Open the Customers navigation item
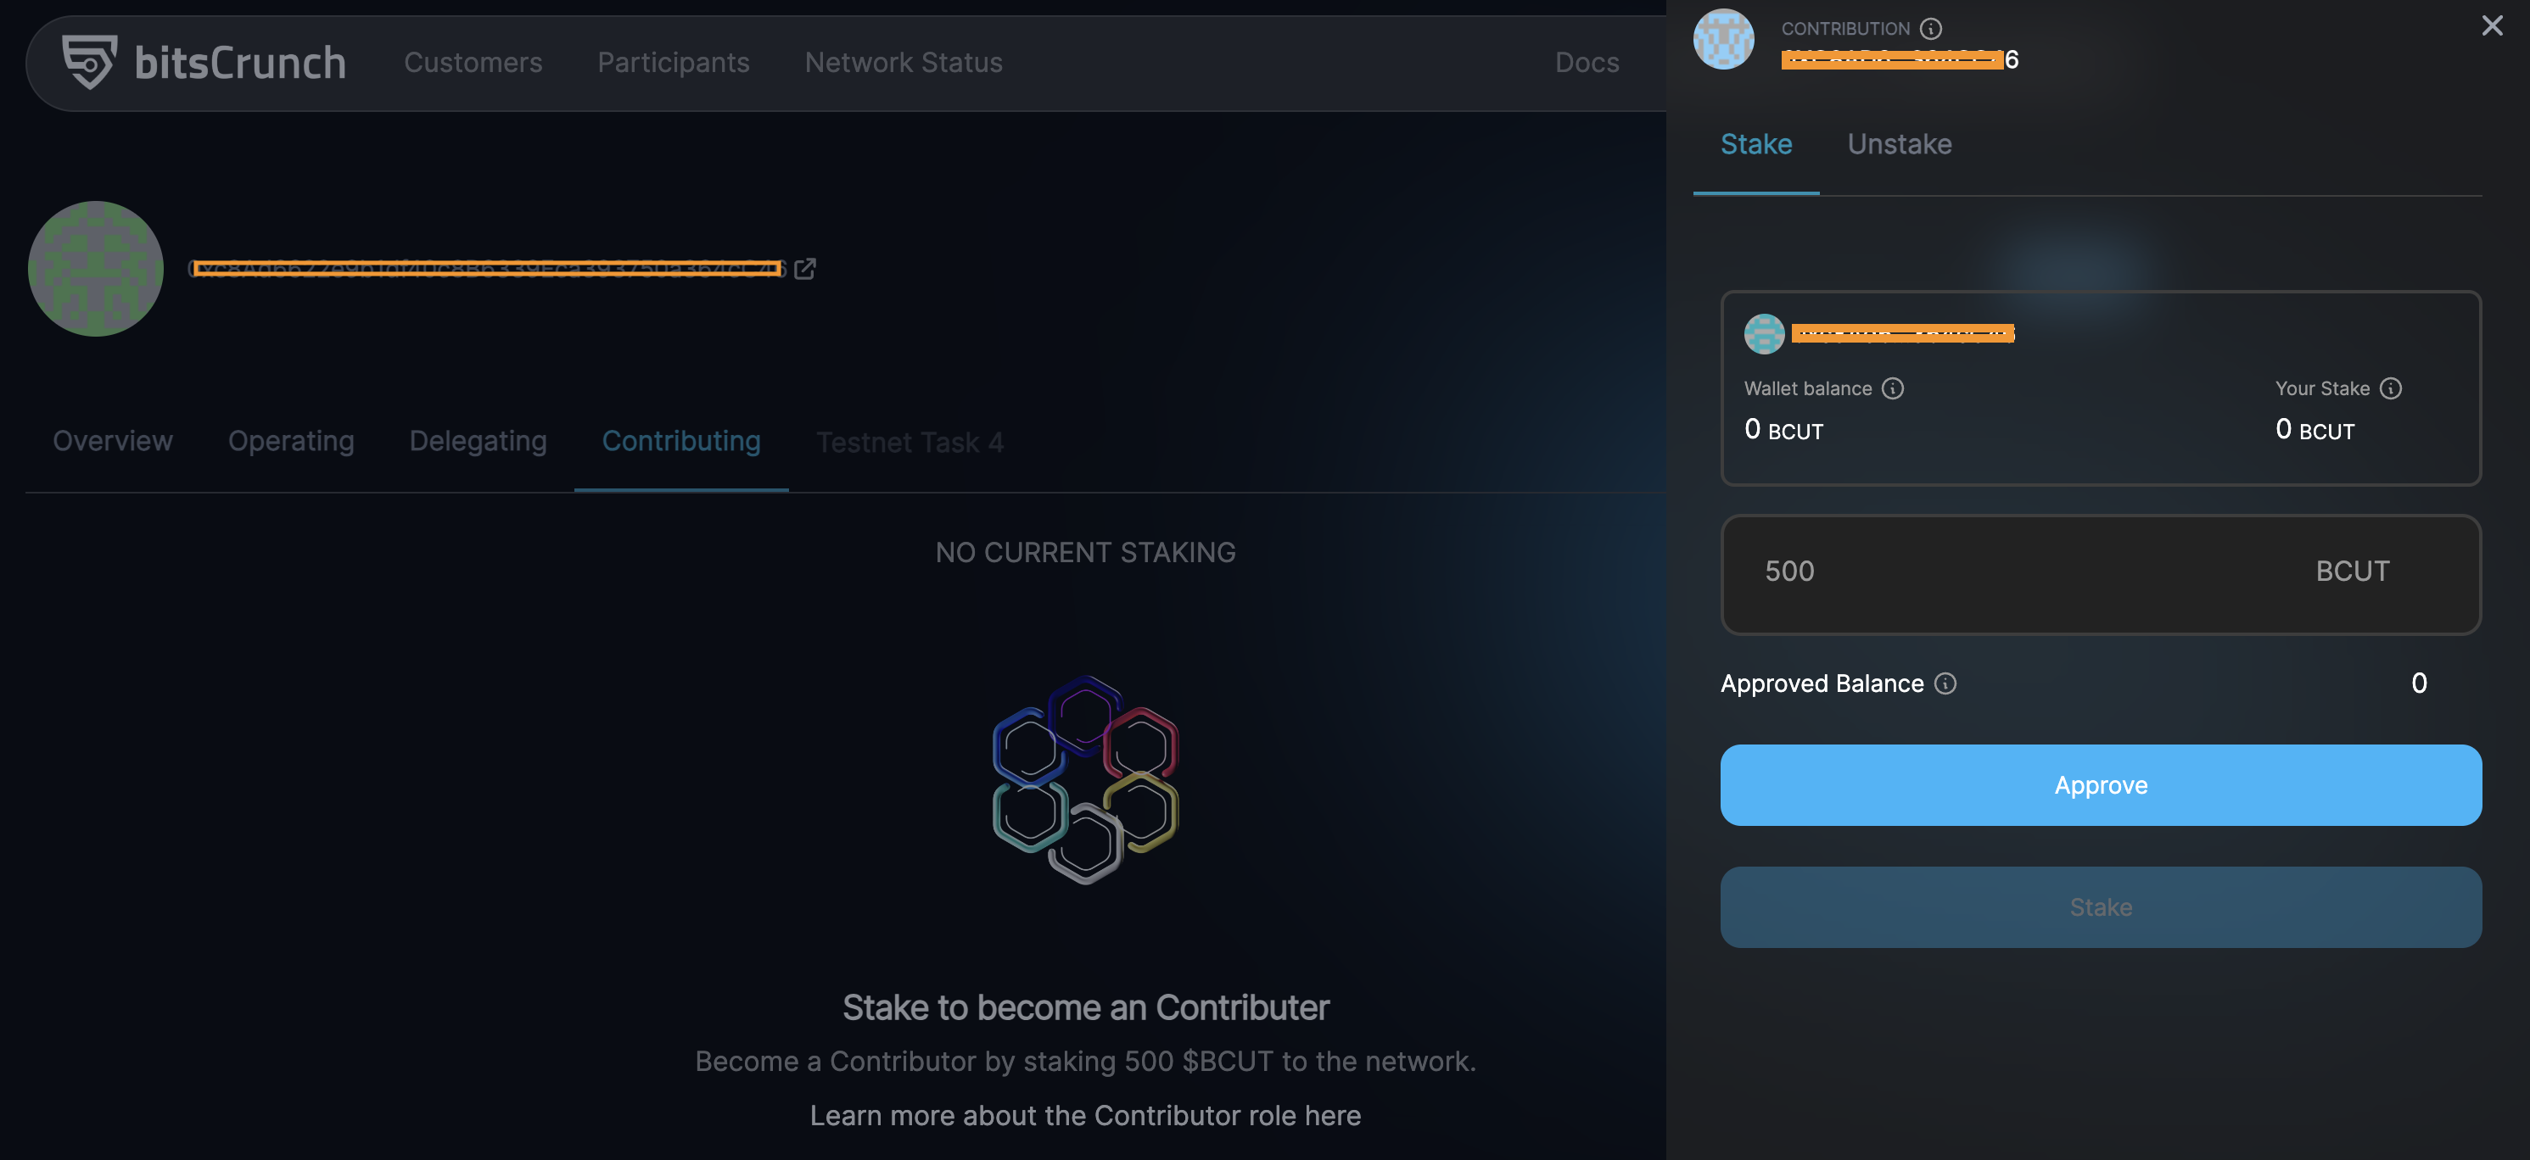Image resolution: width=2530 pixels, height=1160 pixels. 473,63
